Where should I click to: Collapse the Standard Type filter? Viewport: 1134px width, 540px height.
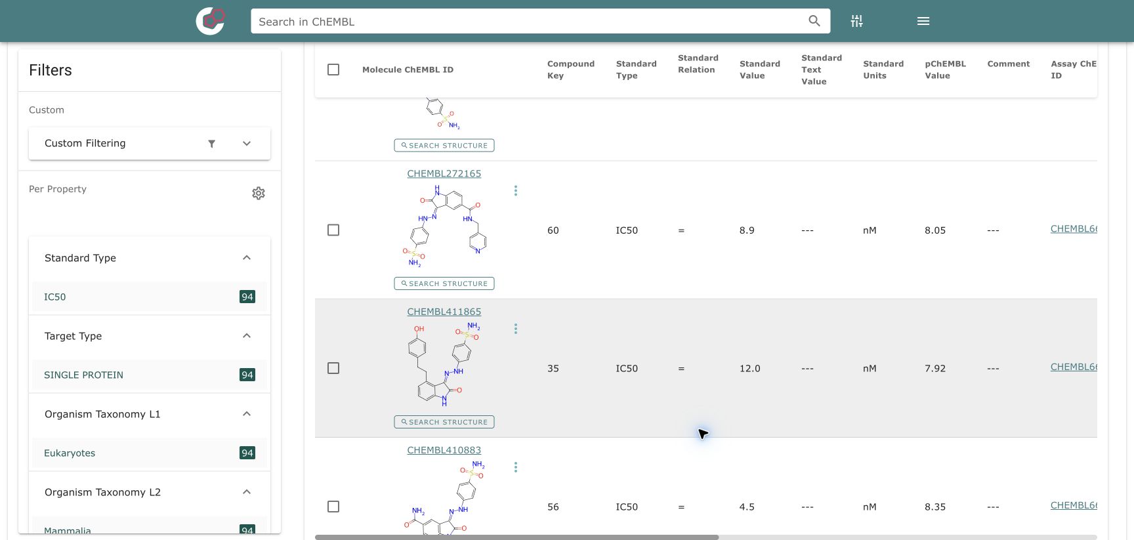click(247, 258)
